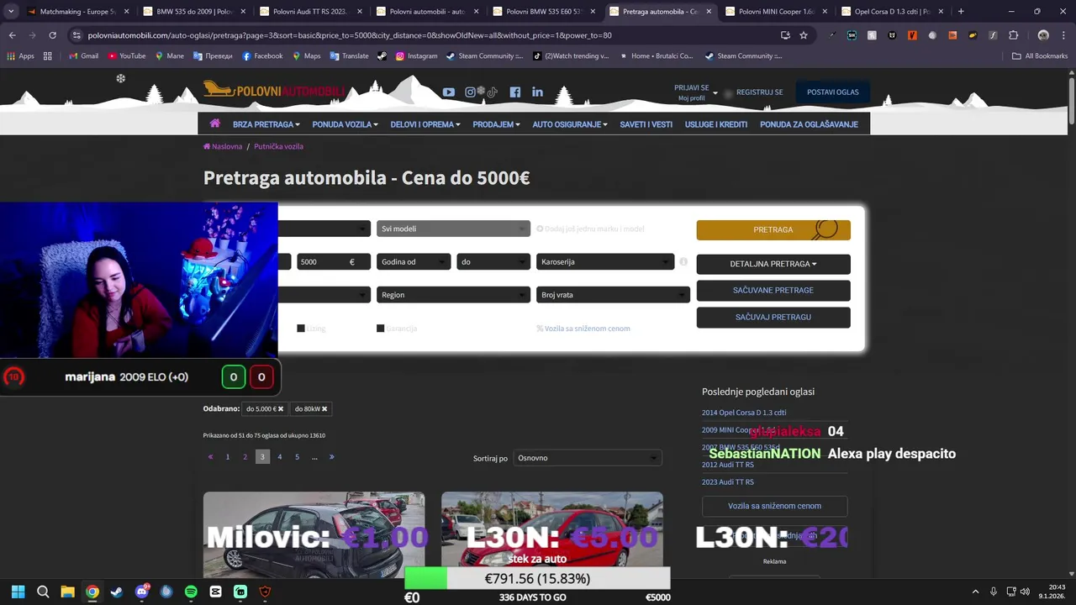Open '2023 Audi TT RS' recent listing
The height and width of the screenshot is (605, 1076).
point(728,482)
